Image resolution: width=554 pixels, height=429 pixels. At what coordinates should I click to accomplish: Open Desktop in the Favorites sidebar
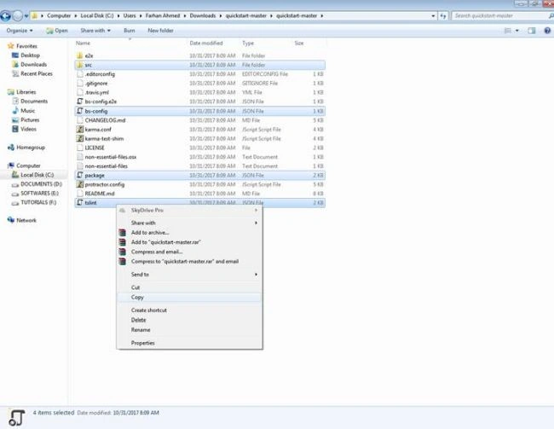click(30, 55)
